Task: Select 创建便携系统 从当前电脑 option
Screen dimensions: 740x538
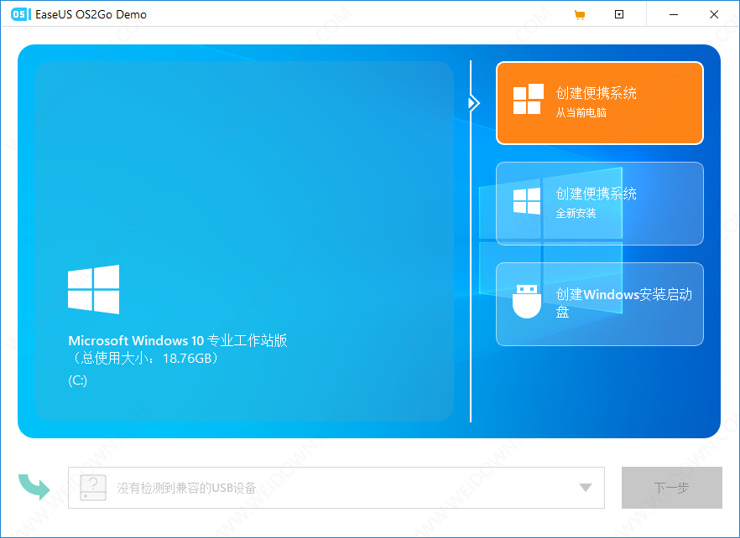Action: (599, 103)
